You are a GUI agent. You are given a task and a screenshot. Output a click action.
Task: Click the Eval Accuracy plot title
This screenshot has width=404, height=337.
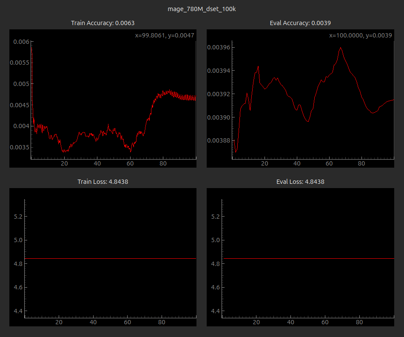(300, 23)
